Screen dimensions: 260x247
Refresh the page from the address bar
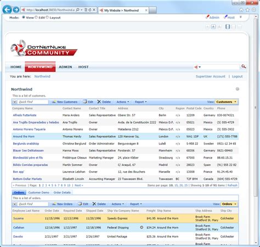click(x=90, y=10)
